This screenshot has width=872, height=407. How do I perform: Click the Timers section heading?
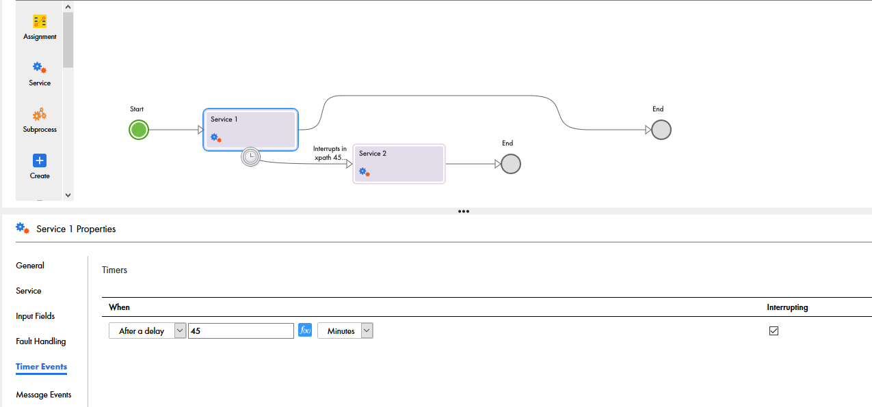(x=115, y=270)
